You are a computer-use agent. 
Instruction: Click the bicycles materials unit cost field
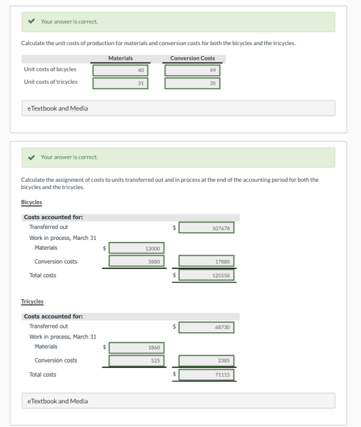(121, 70)
